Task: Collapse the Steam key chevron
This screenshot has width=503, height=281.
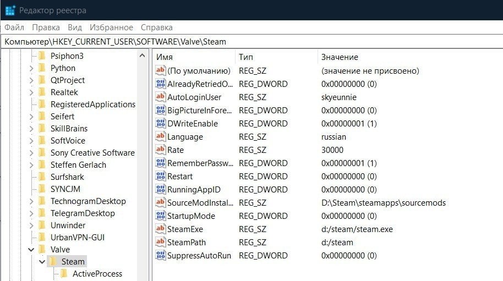Action: tap(42, 261)
